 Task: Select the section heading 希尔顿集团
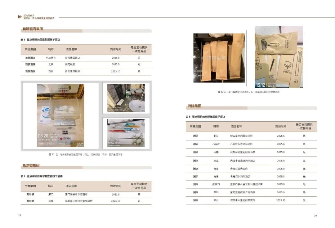coord(31,165)
